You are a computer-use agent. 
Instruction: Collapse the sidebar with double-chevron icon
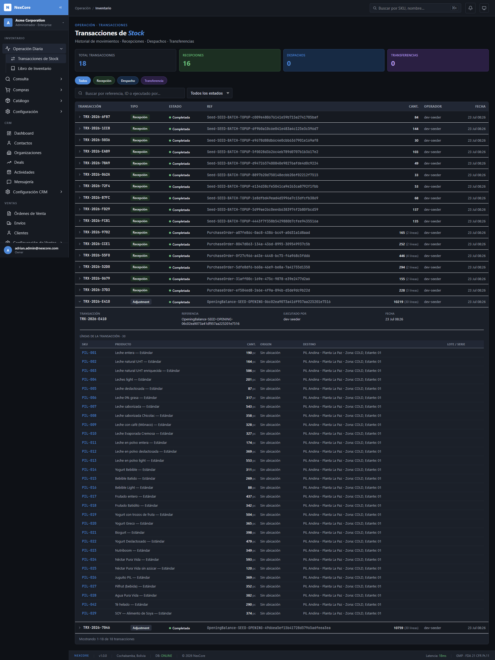coord(61,8)
